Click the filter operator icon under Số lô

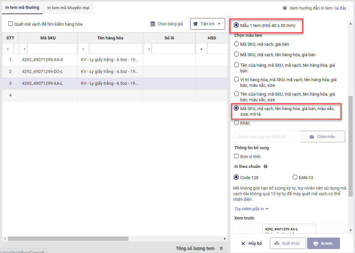point(149,49)
